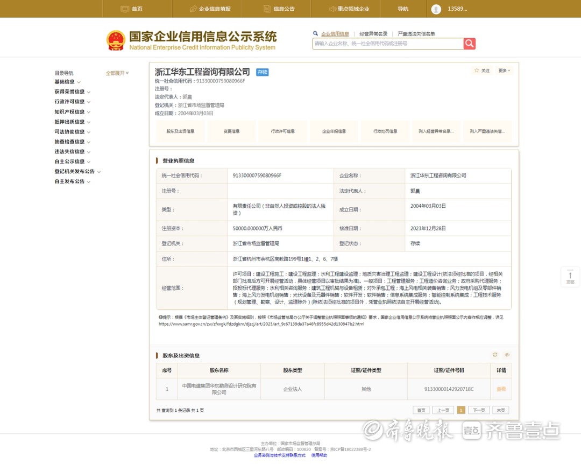
Task: Expand 获得荣誉信息 in the sidebar
Action: pyautogui.click(x=72, y=92)
